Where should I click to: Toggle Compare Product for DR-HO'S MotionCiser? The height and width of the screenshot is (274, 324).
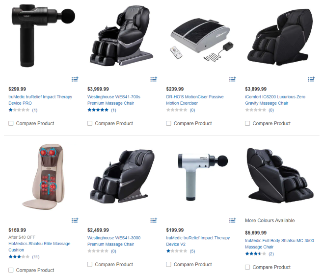(168, 123)
